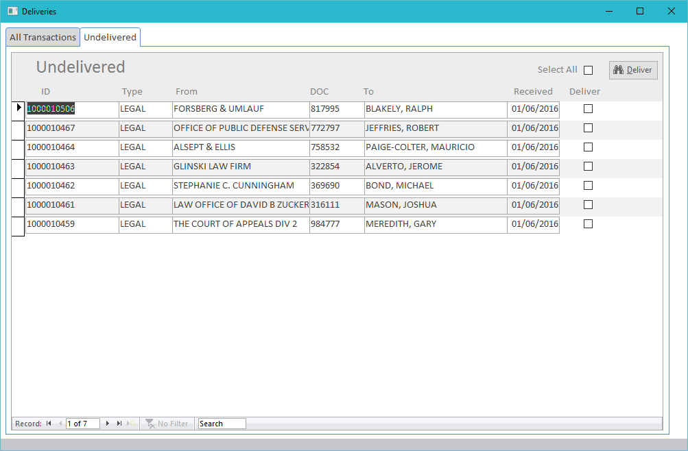This screenshot has width=688, height=451.
Task: Click ID field 1000010463
Action: [x=71, y=167]
